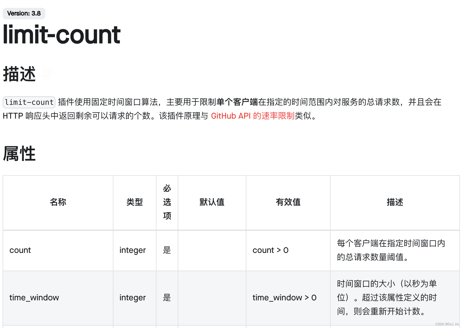Click 是 in the time_window row

point(167,298)
